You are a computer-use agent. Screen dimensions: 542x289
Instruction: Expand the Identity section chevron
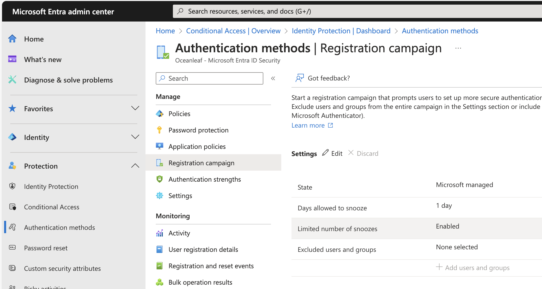tap(135, 137)
